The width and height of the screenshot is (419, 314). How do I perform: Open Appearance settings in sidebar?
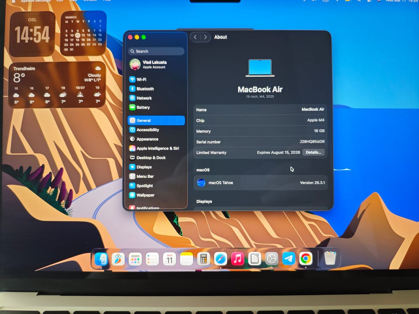[x=156, y=139]
